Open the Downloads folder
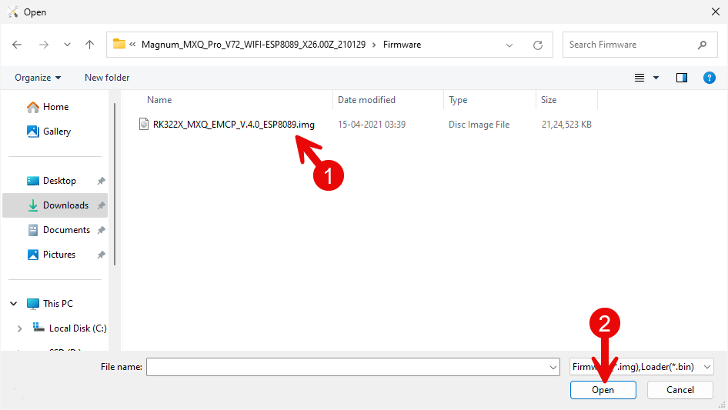 point(55,205)
